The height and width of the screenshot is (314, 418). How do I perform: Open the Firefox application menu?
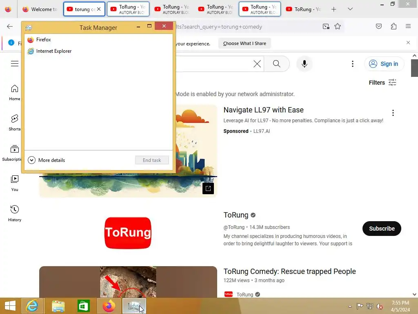[x=408, y=26]
